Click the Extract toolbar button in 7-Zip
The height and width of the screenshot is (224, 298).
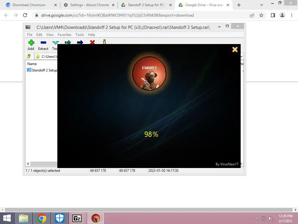43,45
